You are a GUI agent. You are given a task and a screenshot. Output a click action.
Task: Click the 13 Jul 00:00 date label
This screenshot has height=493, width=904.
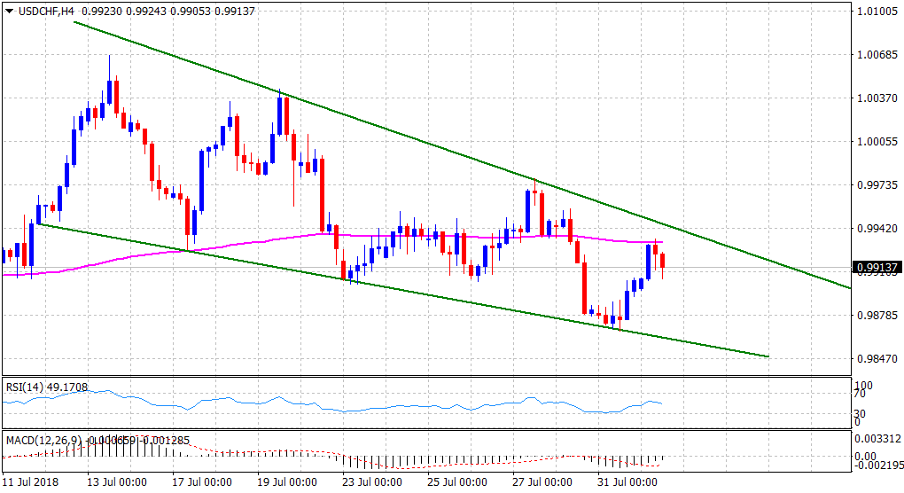point(115,482)
